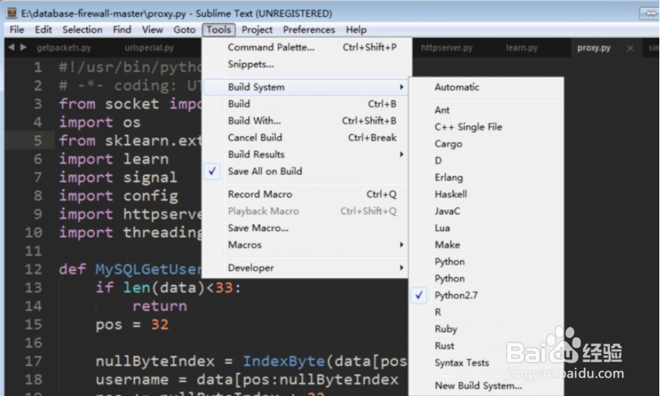Screen dimensions: 660x396
Task: Click 'pos = 32' on line 15
Action: (x=132, y=324)
